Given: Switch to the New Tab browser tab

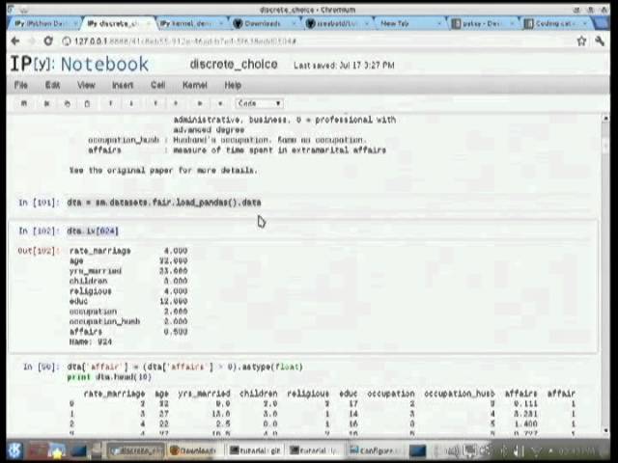Looking at the screenshot, I should [x=407, y=23].
